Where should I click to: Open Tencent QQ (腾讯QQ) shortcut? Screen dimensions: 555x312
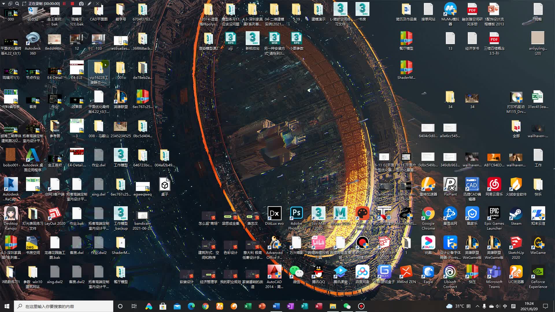318,274
